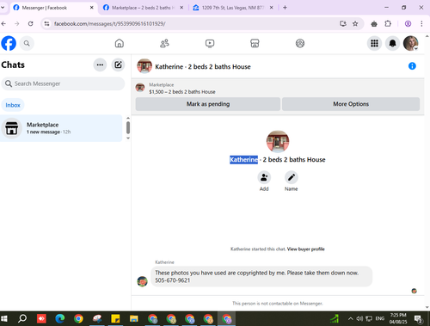
Task: Open the Groups icon in top navigation
Action: (300, 43)
